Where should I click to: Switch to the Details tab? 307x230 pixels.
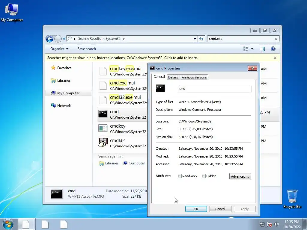(x=173, y=77)
